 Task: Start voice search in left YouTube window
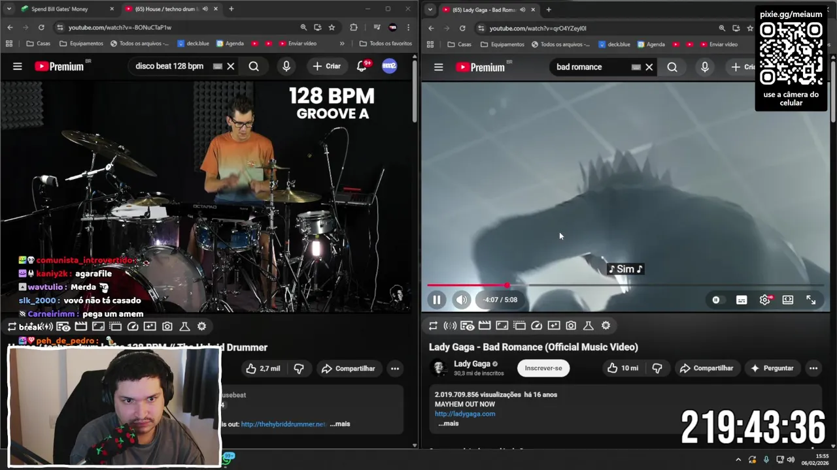click(286, 66)
